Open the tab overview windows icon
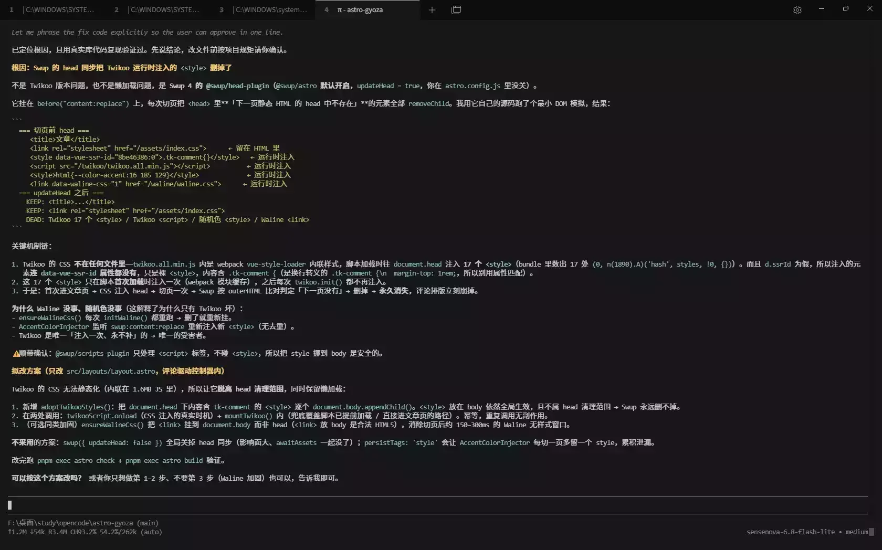 [x=456, y=10]
